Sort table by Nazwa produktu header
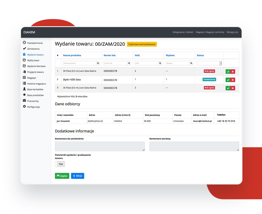This screenshot has width=262, height=214. coord(72,55)
